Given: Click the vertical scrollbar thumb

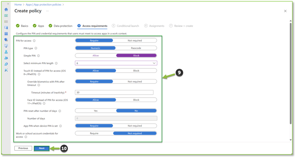Looking at the screenshot, I should pos(291,73).
